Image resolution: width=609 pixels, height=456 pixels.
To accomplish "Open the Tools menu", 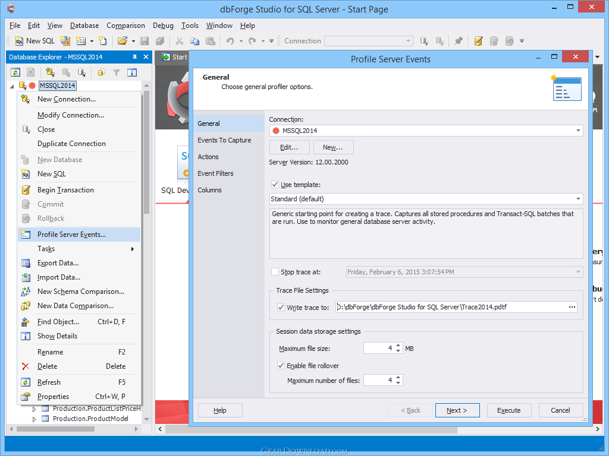I will (x=190, y=26).
